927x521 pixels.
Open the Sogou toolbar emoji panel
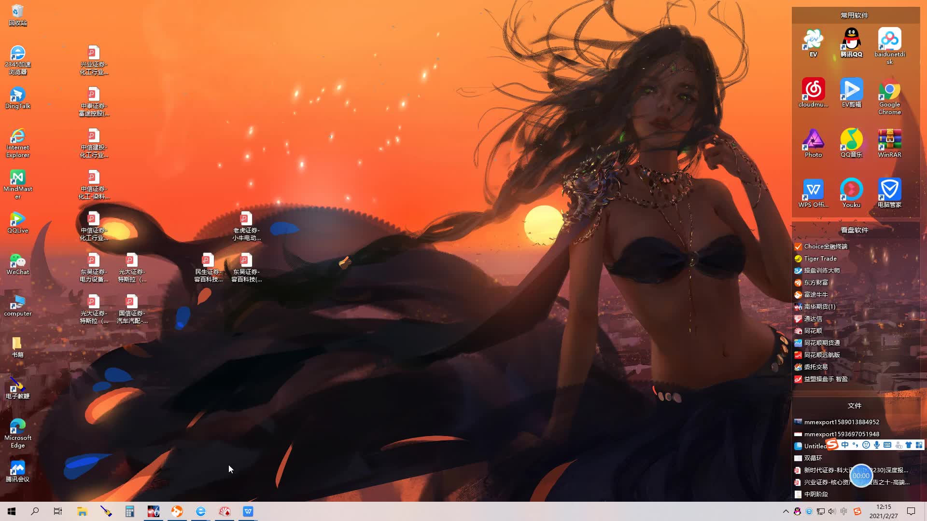tap(866, 445)
